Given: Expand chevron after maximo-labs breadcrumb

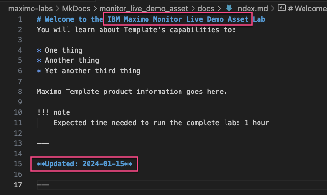Looking at the screenshot, I should coord(57,9).
